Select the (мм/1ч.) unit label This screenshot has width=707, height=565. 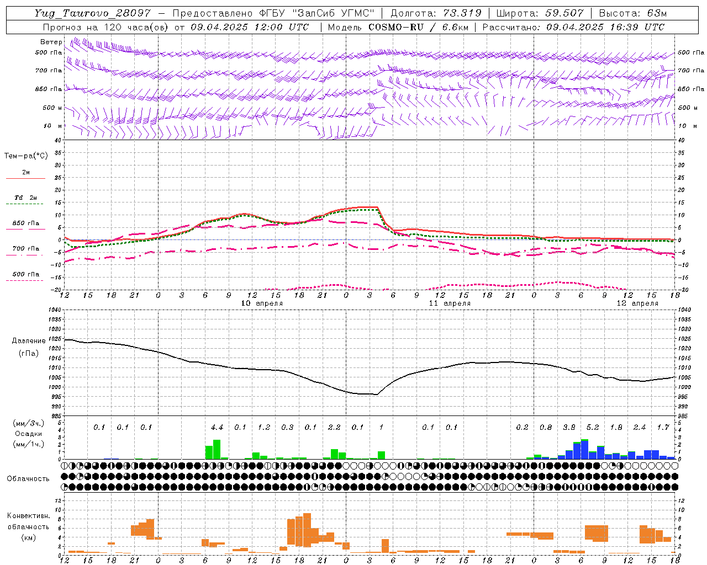tap(28, 444)
